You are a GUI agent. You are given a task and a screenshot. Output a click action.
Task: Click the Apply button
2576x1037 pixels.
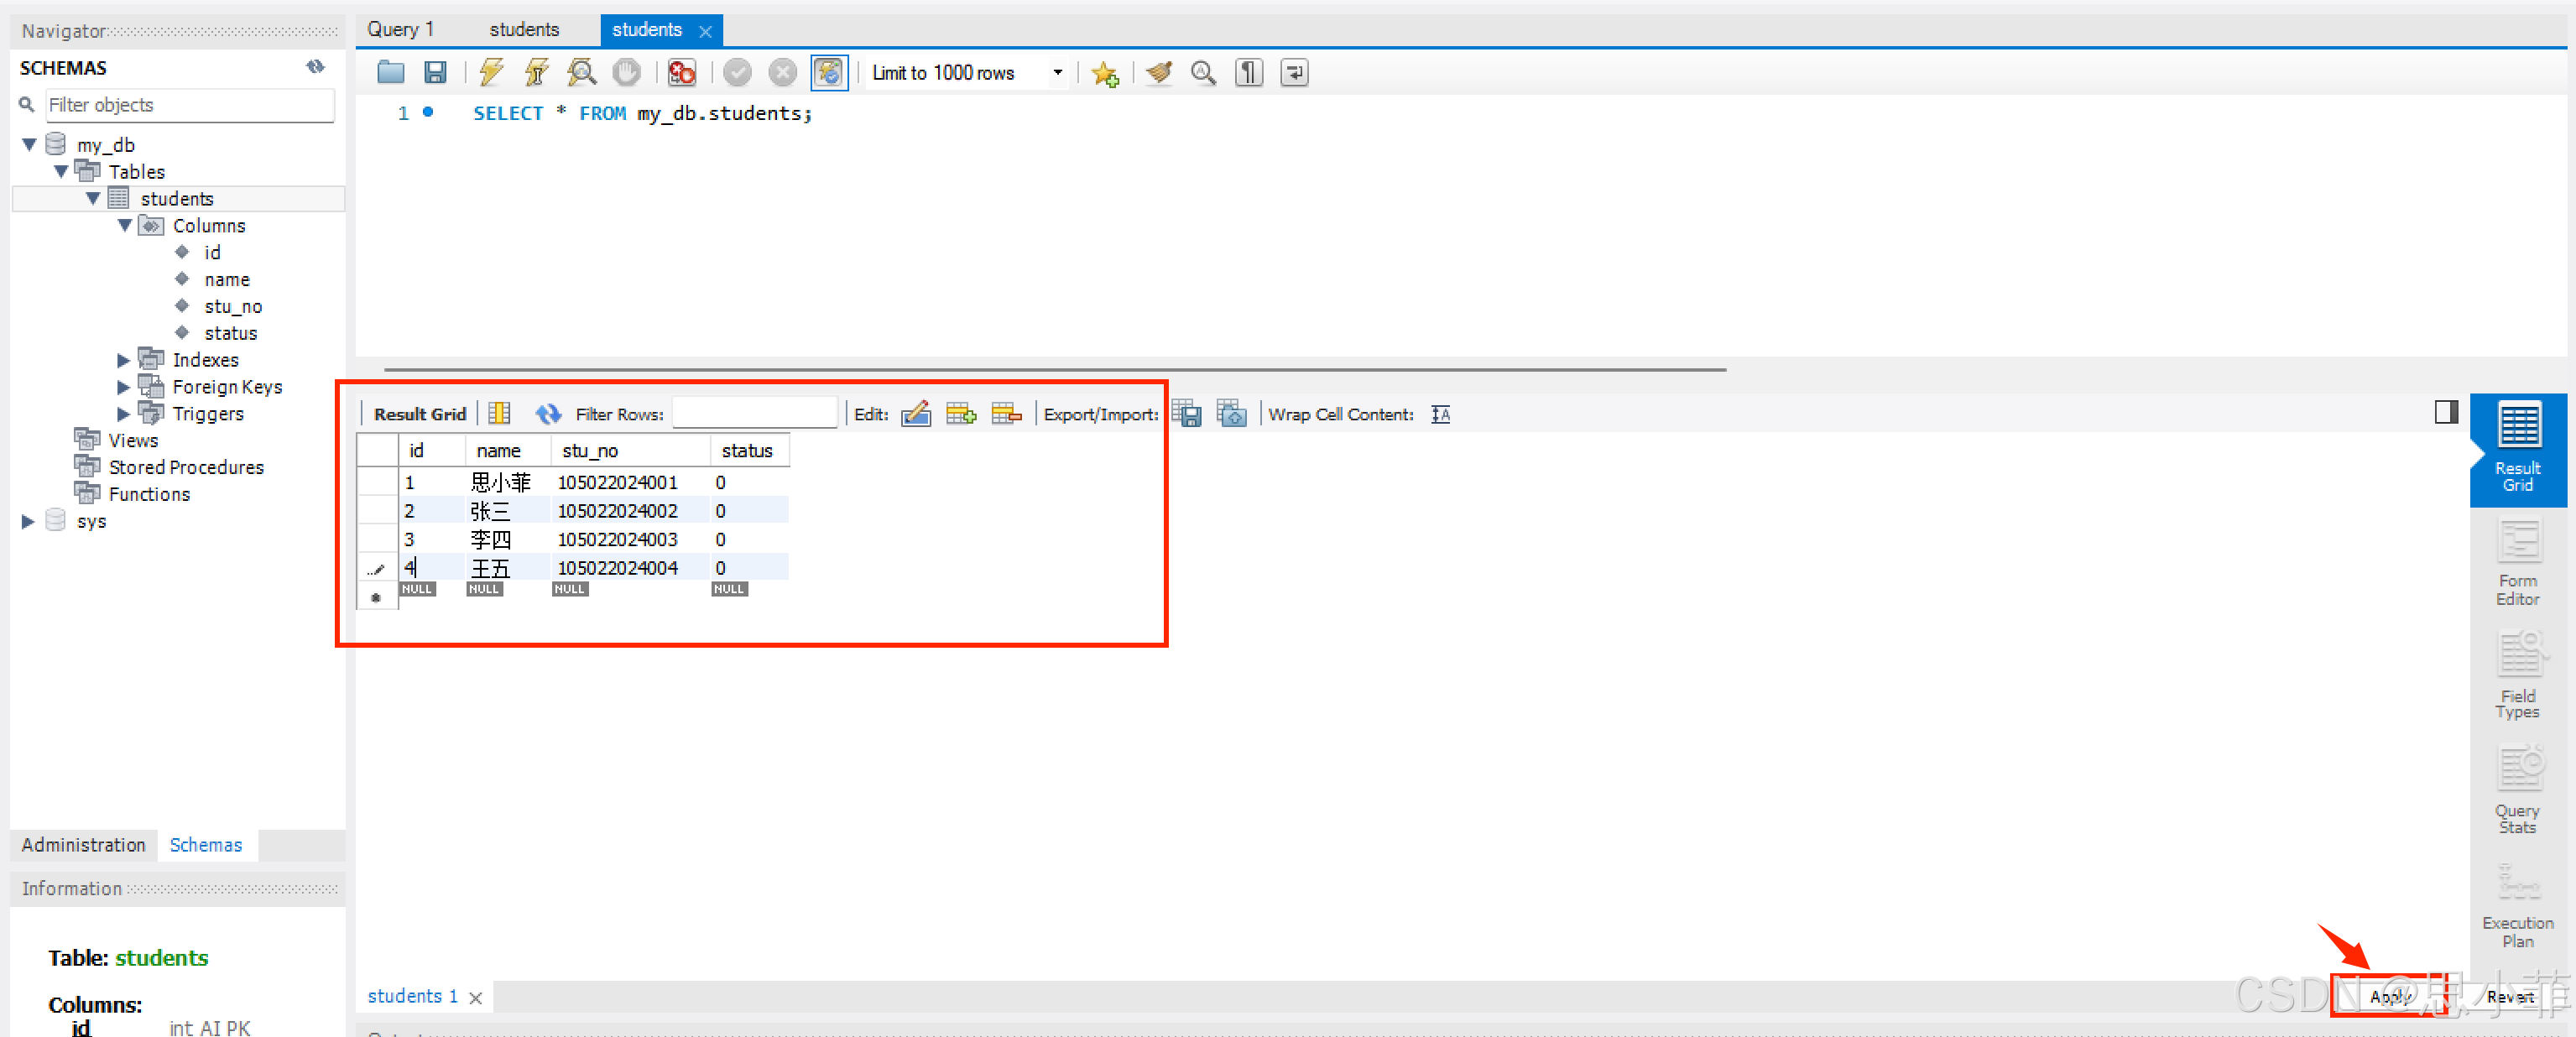2388,996
